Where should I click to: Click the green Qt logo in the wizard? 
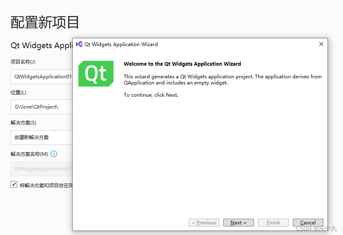[x=96, y=74]
